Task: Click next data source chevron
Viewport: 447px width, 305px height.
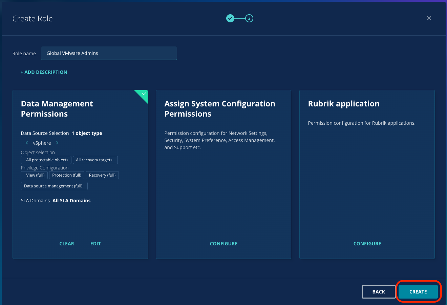Action: (x=57, y=143)
